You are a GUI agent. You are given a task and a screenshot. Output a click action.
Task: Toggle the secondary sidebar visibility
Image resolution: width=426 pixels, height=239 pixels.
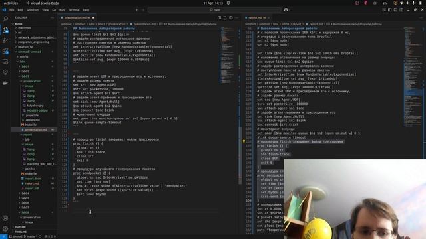pyautogui.click(x=401, y=10)
